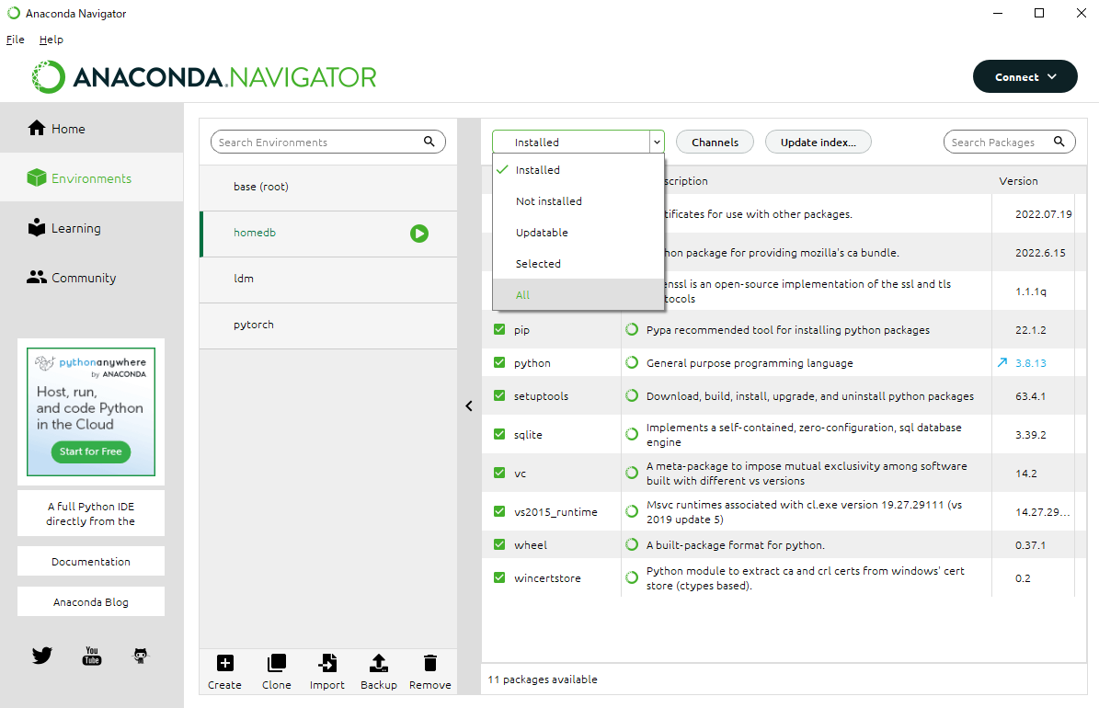Choose 'Updatable' in the filter list
The image size is (1099, 708).
pos(578,232)
